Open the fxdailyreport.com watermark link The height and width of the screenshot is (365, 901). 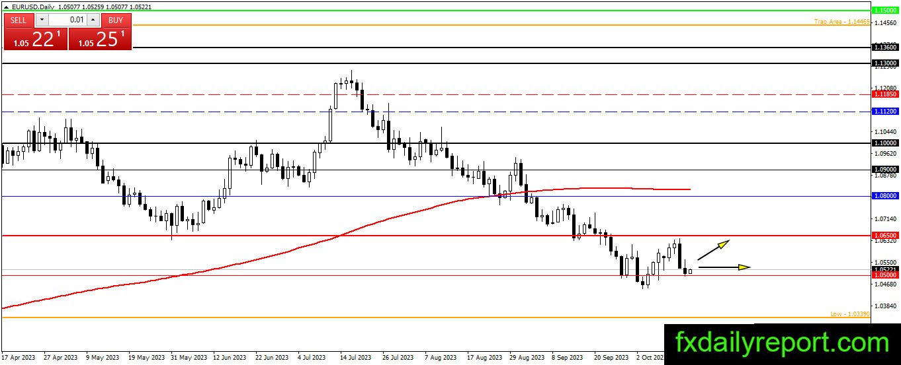tap(781, 343)
